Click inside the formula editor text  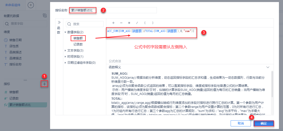(151, 31)
